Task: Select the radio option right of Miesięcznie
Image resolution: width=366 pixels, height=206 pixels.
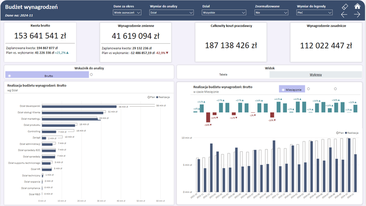Action: click(x=308, y=89)
